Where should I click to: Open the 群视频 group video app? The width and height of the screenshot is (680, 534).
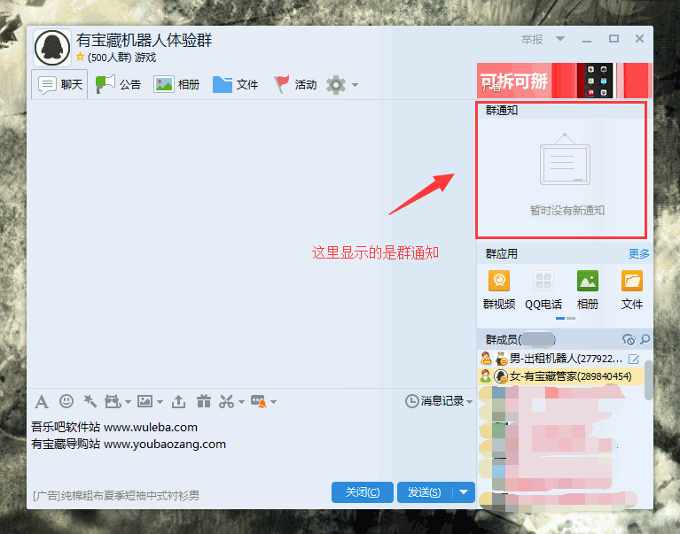(x=499, y=290)
